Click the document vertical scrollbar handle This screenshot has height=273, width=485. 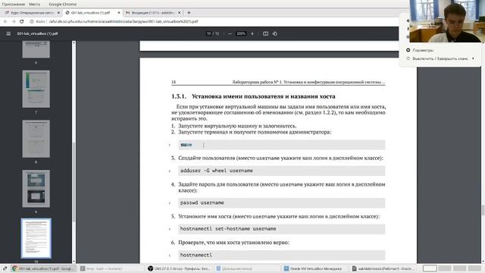483,210
